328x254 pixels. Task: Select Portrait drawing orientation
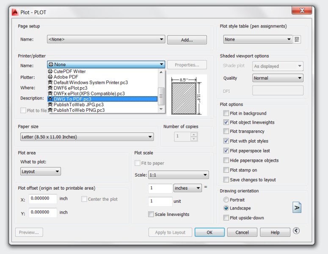point(226,200)
